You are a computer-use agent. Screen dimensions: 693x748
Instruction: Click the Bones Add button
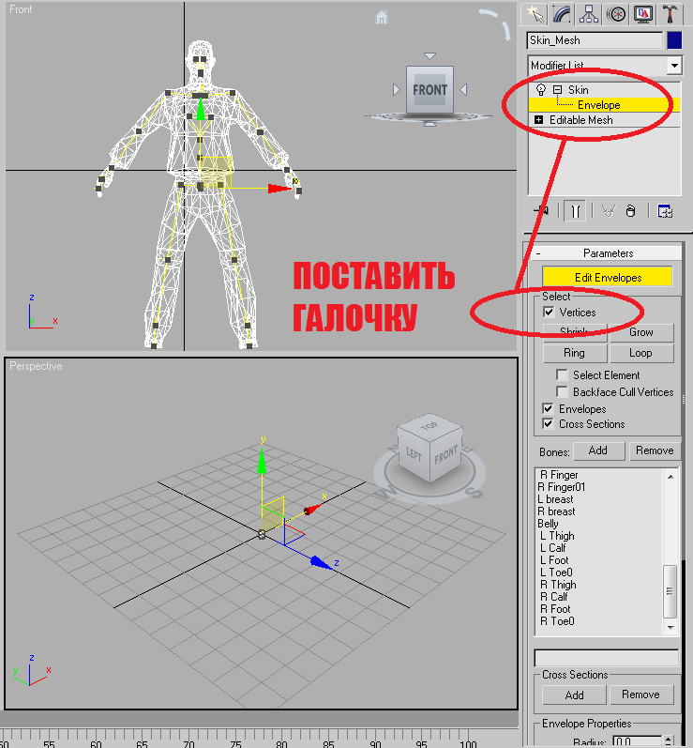598,450
